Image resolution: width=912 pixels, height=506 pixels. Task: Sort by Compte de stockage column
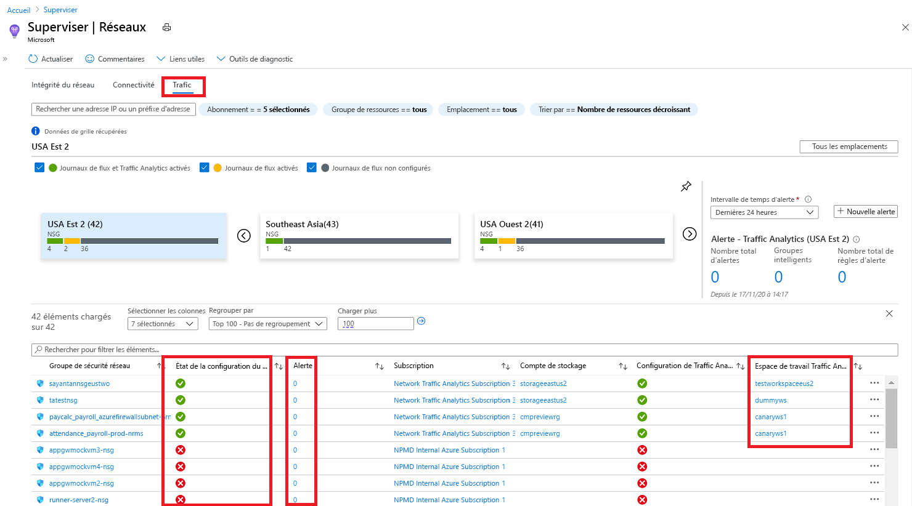(x=623, y=366)
